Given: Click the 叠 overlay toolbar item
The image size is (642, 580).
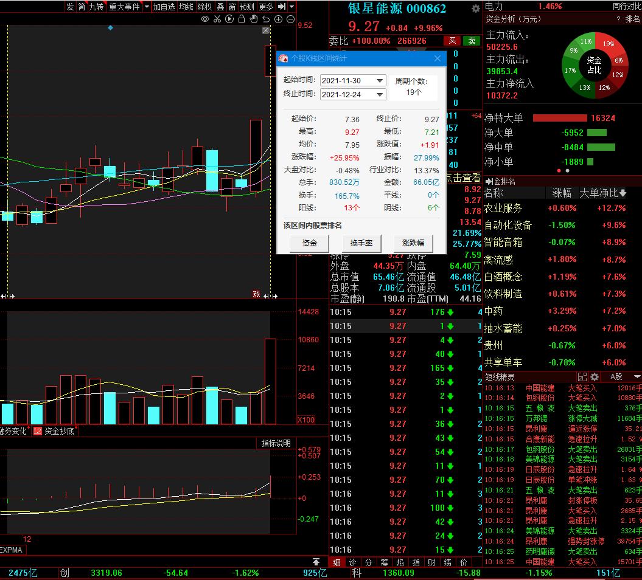Looking at the screenshot, I should (220, 7).
